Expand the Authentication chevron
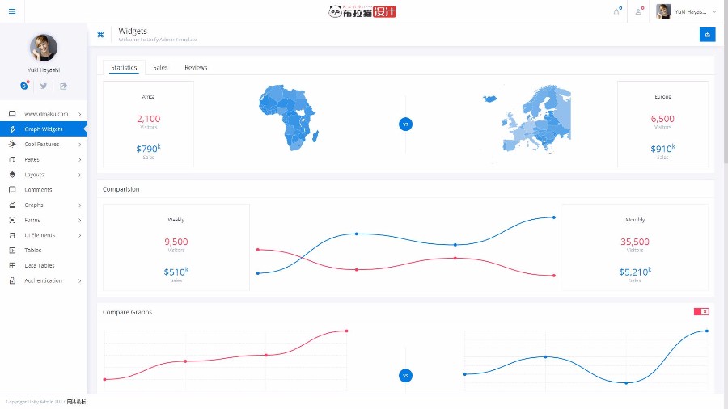The width and height of the screenshot is (728, 409). pos(80,281)
